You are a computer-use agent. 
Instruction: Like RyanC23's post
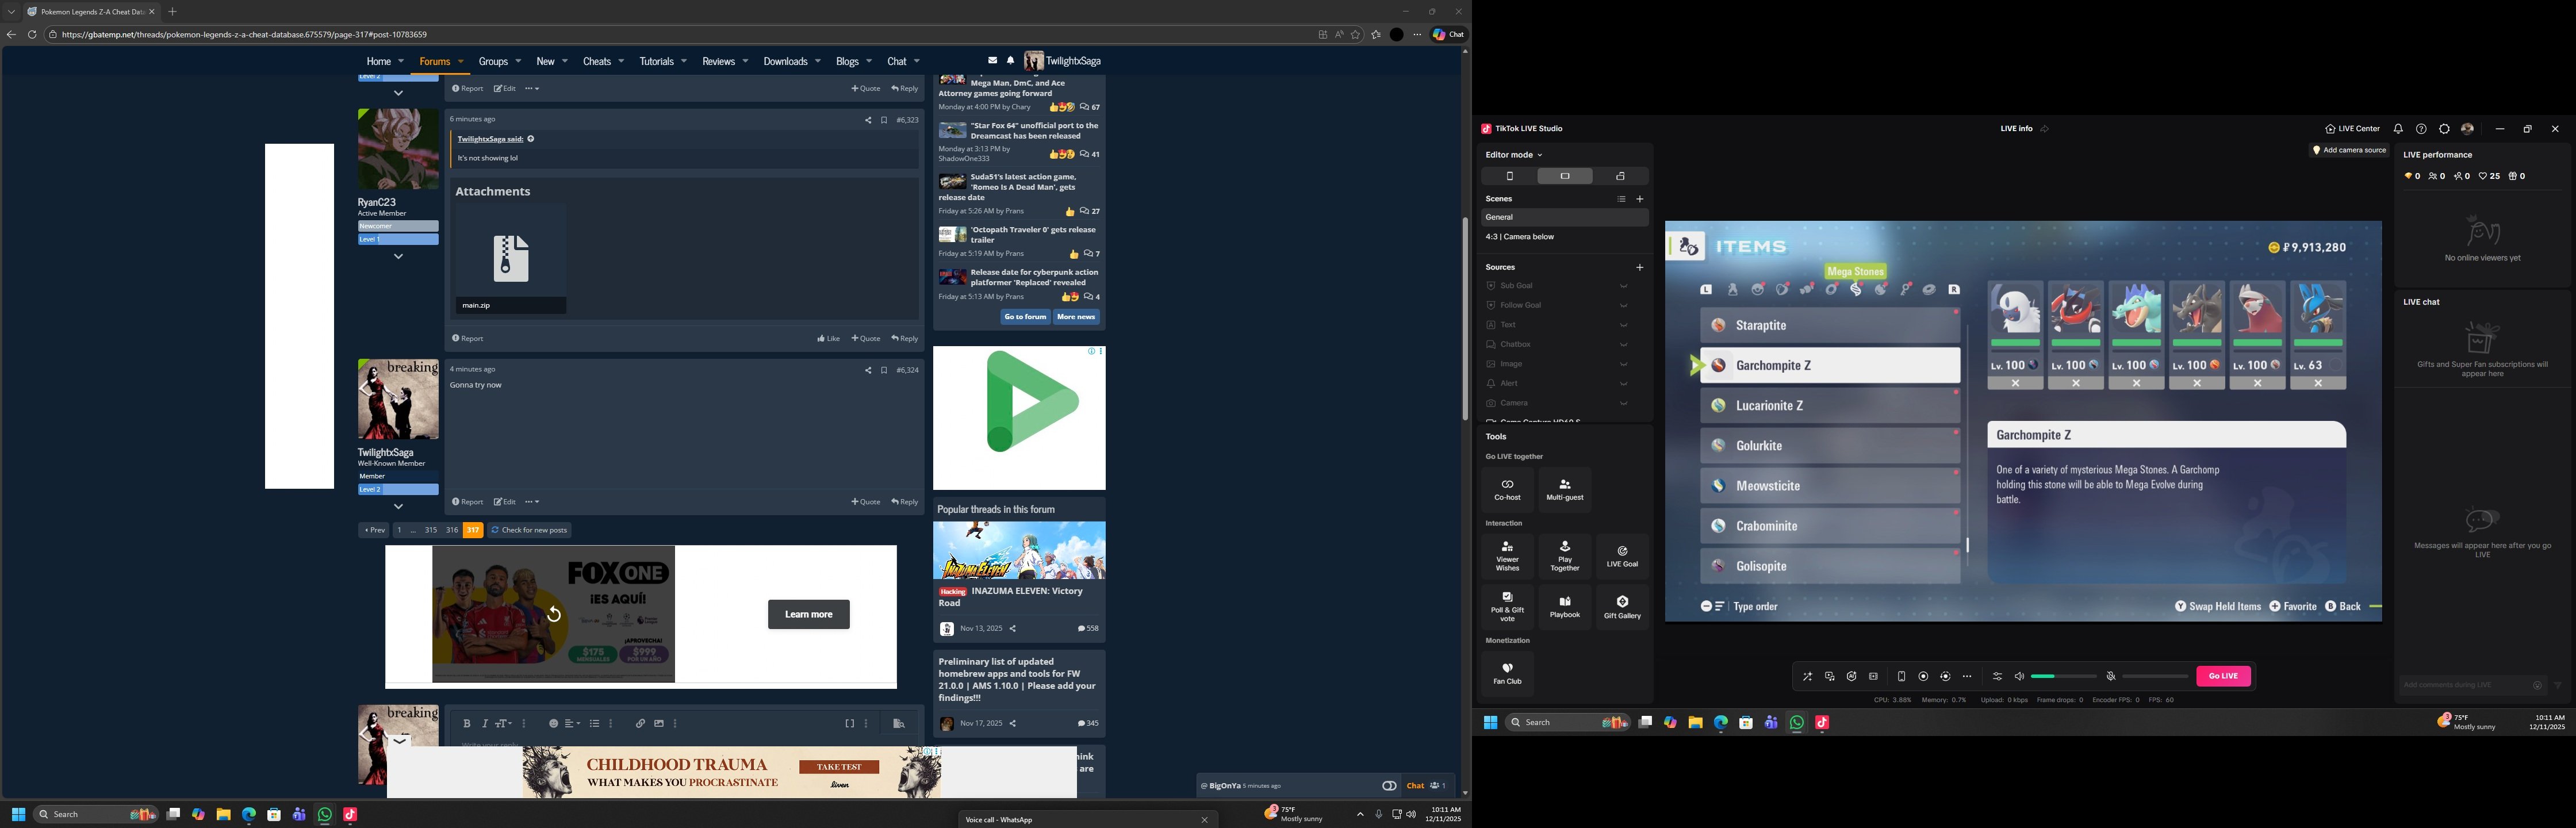click(828, 339)
